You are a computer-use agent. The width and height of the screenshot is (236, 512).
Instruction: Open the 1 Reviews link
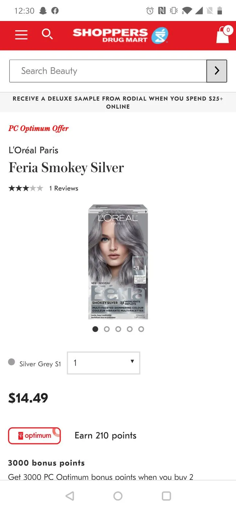[x=64, y=188]
